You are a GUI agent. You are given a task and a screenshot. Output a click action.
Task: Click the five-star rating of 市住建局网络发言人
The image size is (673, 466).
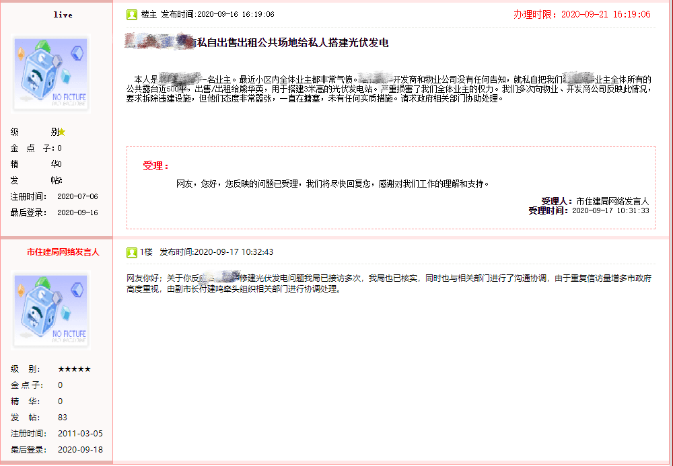point(74,368)
